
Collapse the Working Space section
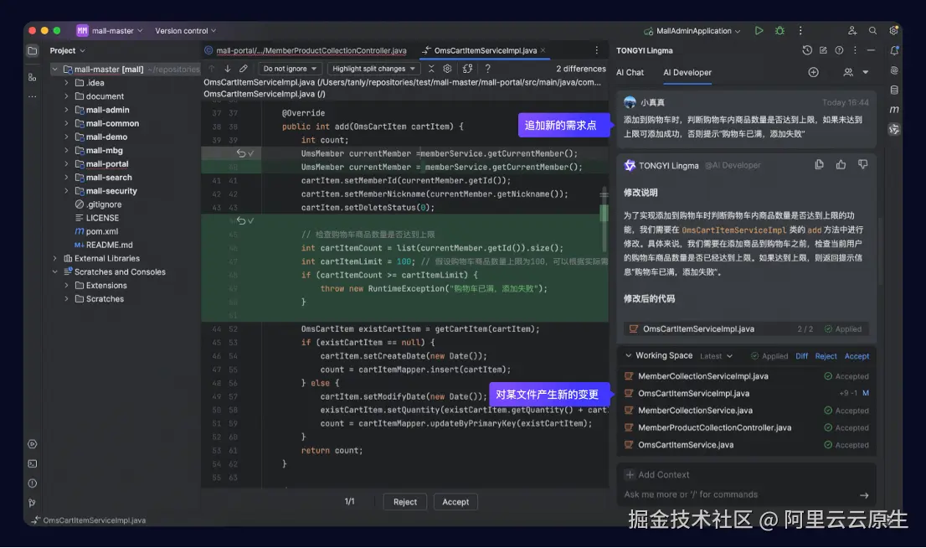628,356
